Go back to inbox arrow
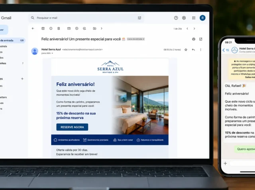Image resolution: width=255 pixels, height=190 pixels. pos(33,28)
